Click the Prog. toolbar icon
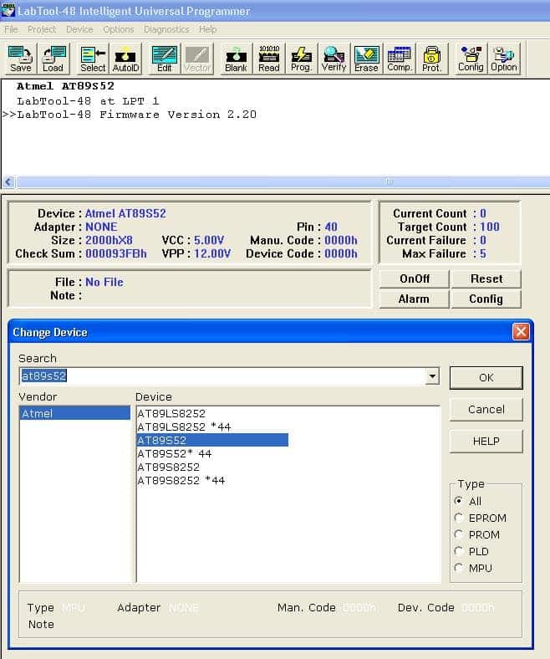The image size is (550, 659). [x=301, y=59]
